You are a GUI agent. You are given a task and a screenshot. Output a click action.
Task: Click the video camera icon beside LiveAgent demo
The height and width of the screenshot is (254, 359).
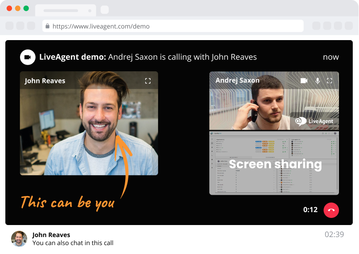pyautogui.click(x=28, y=57)
